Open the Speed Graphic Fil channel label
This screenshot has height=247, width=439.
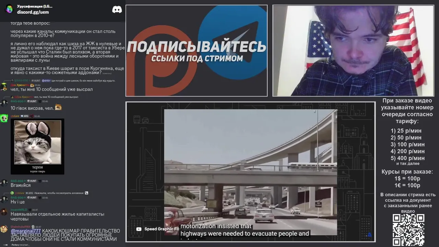coord(161,229)
